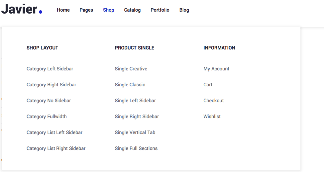Click the Portfolio menu item

160,10
